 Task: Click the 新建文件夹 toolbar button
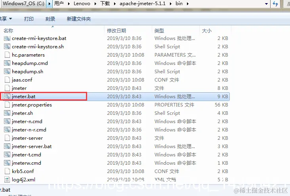[78, 19]
